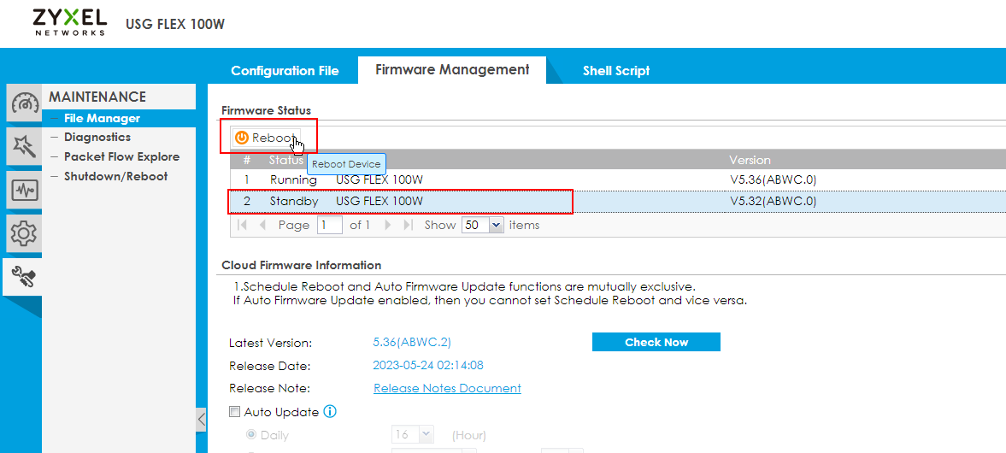Open the Monitor waveform icon
This screenshot has width=1006, height=453.
coord(24,190)
